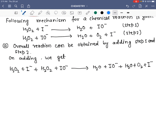Select the Image insert tool
The height and width of the screenshot is (117, 156).
[72, 13]
